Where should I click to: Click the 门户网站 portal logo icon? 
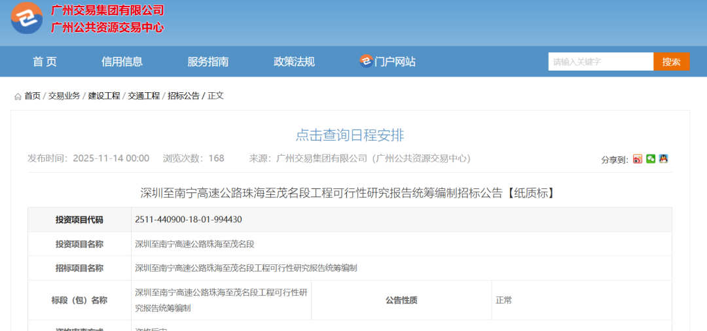(x=366, y=61)
